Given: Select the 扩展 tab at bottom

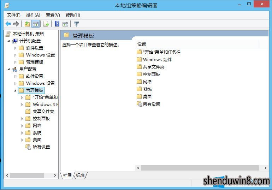Looking at the screenshot, I should (x=67, y=176).
